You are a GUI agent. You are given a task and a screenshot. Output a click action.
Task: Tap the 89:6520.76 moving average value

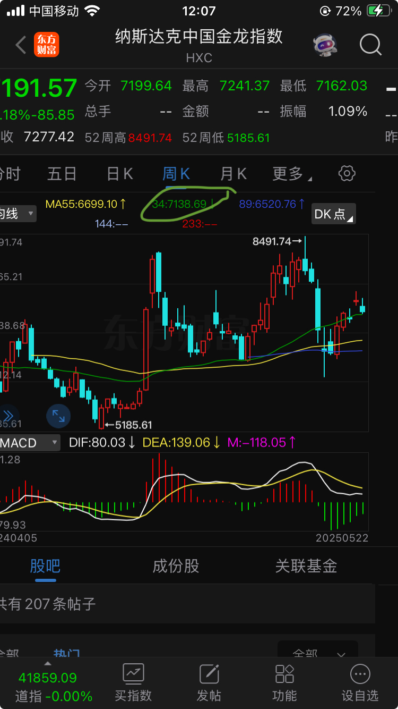(272, 204)
